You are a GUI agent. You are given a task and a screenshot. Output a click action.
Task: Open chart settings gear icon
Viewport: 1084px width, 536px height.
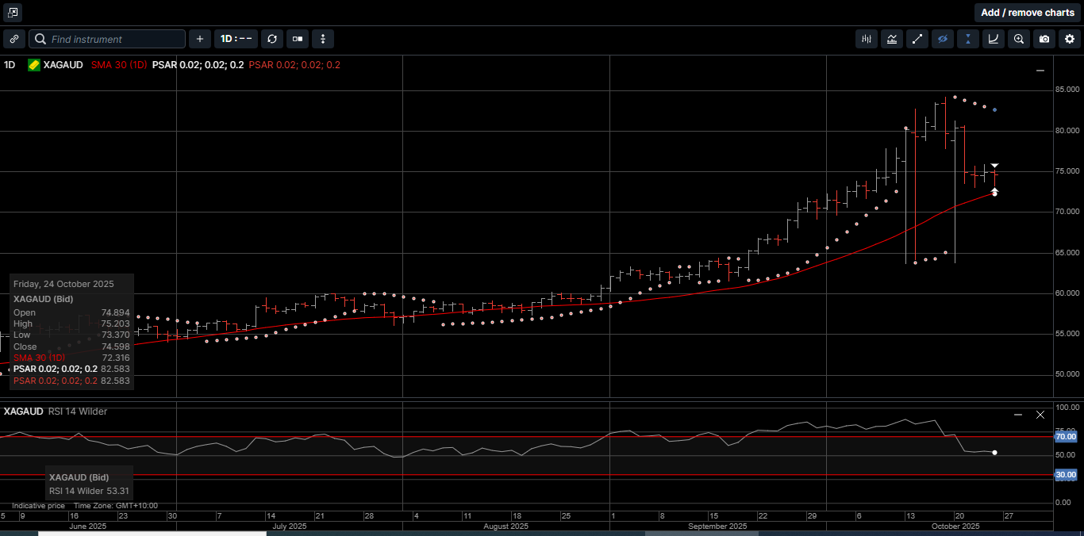coord(1069,39)
